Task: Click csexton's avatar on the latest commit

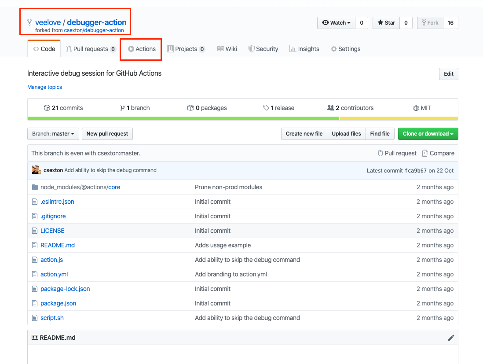Action: pos(37,170)
